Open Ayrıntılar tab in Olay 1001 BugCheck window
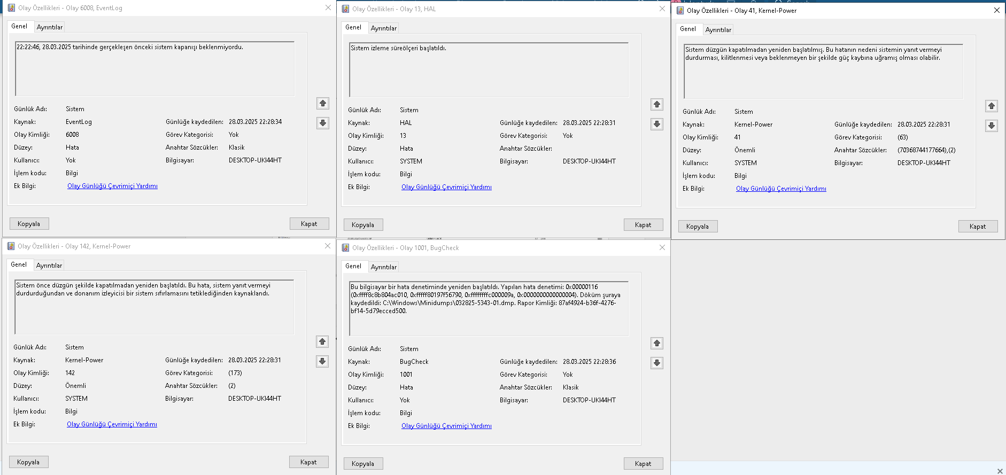 coord(384,267)
